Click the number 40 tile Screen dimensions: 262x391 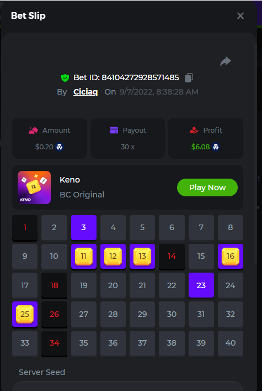pos(231,343)
